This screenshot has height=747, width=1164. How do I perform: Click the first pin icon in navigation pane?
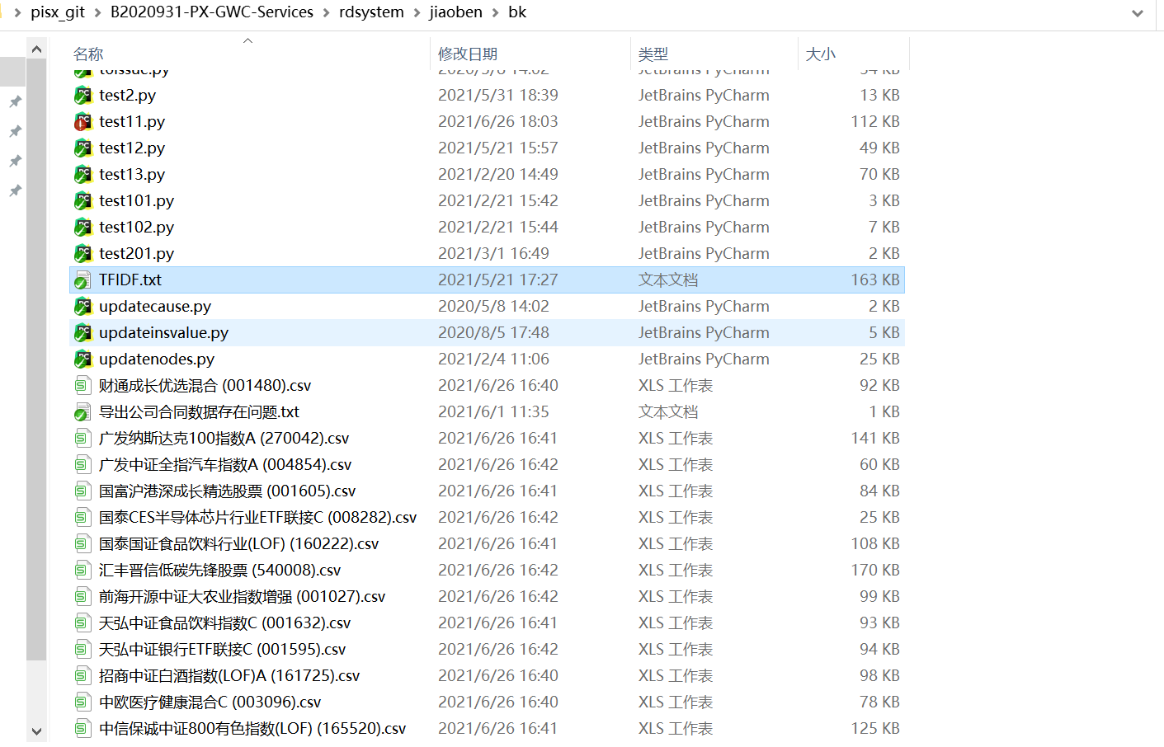point(15,101)
